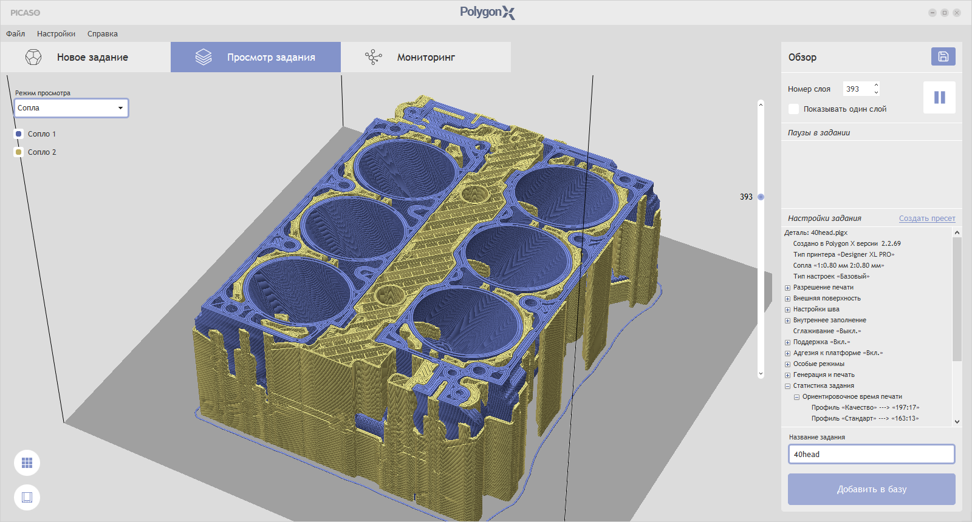Image resolution: width=972 pixels, height=522 pixels.
Task: Close the Polygon X window
Action: pos(957,13)
